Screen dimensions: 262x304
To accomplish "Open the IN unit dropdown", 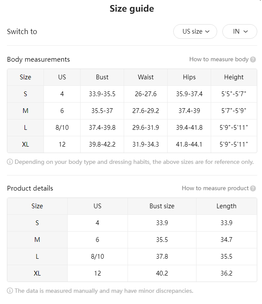I will pos(240,31).
